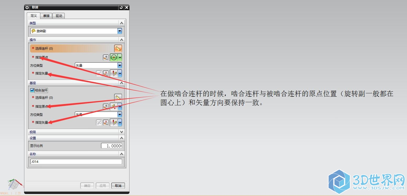Collapse the 设置 section
The width and height of the screenshot is (407, 196).
pyautogui.click(x=121, y=138)
